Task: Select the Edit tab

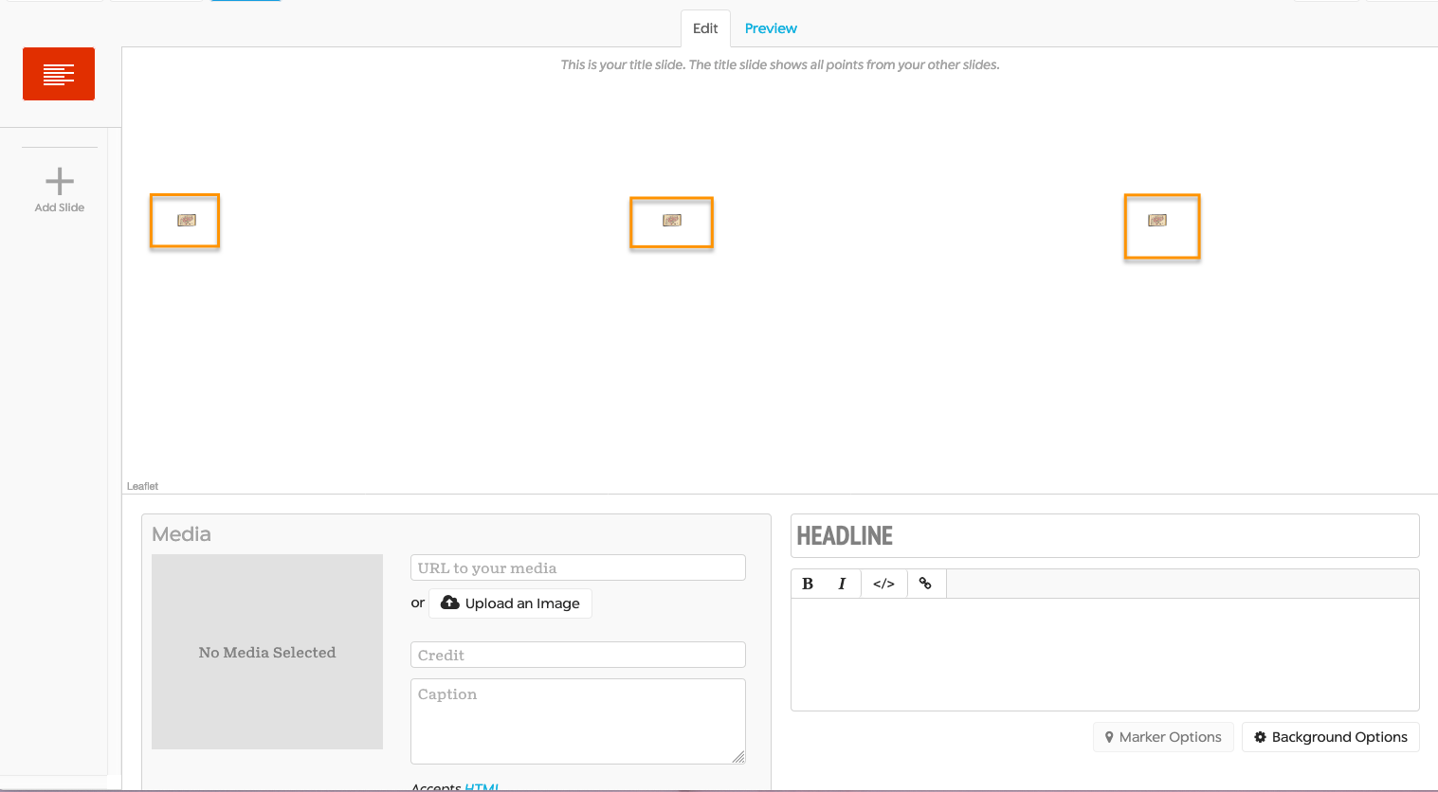Action: coord(705,28)
